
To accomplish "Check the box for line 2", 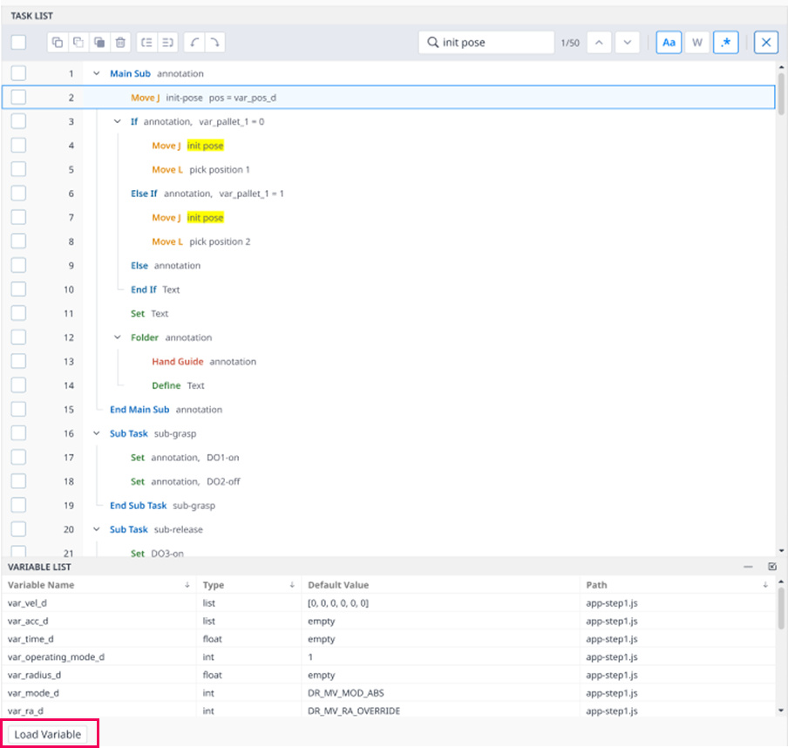I will point(18,97).
